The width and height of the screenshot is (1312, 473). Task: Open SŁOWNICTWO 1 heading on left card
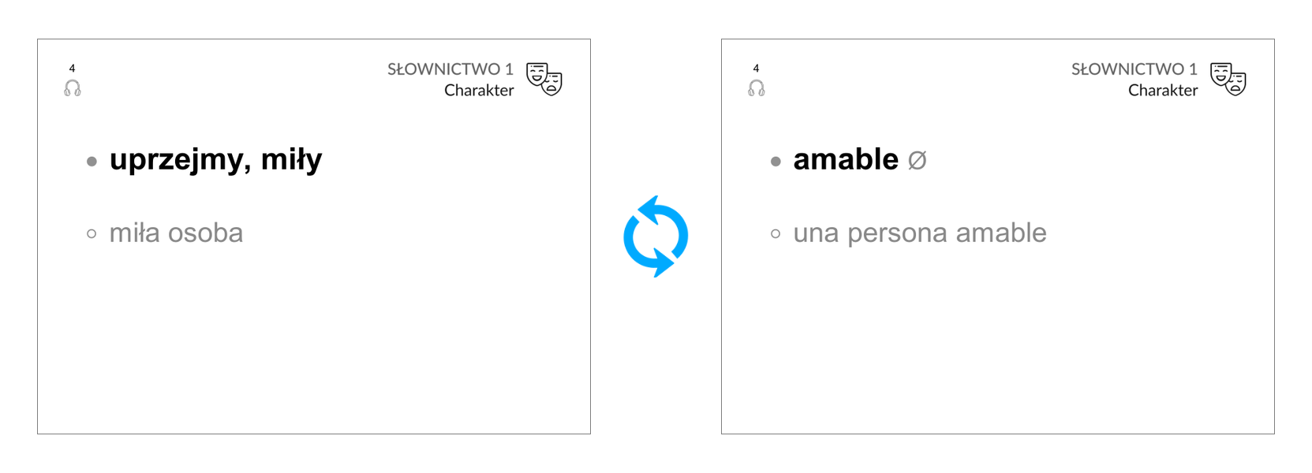pos(450,69)
